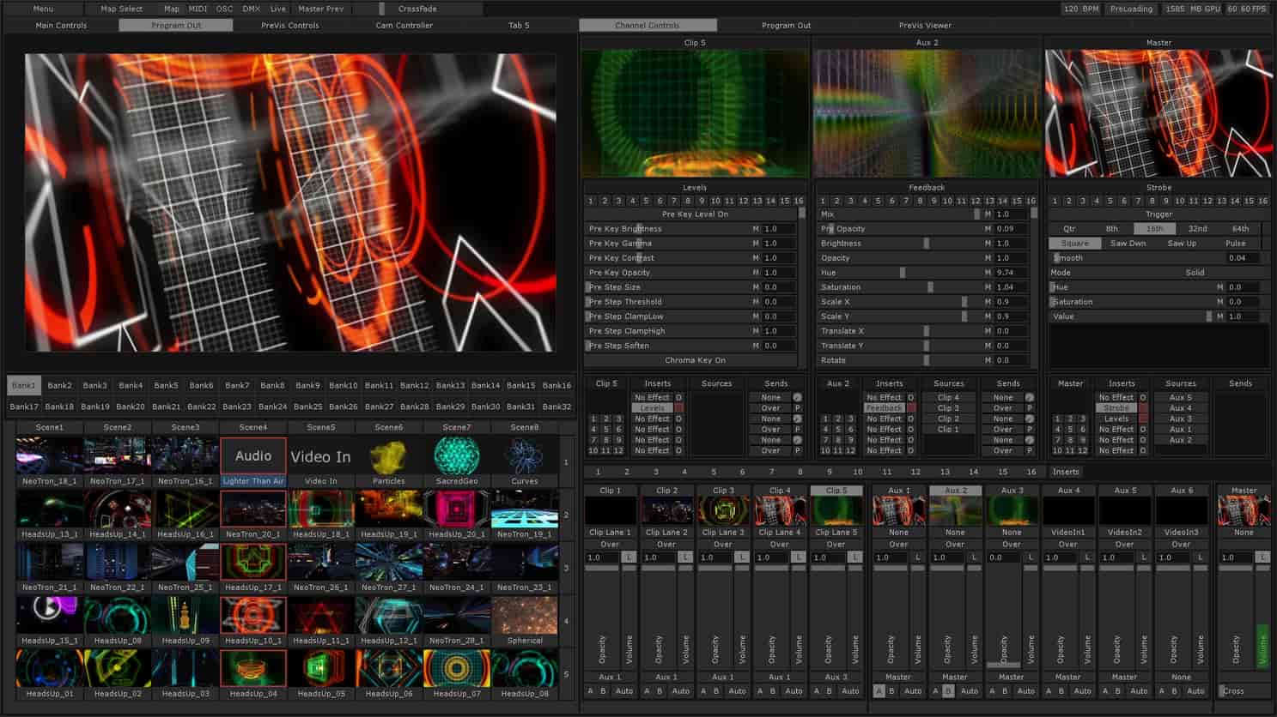Click the Aux 3 opacity value field
Screen dimensions: 1277x717
point(999,557)
